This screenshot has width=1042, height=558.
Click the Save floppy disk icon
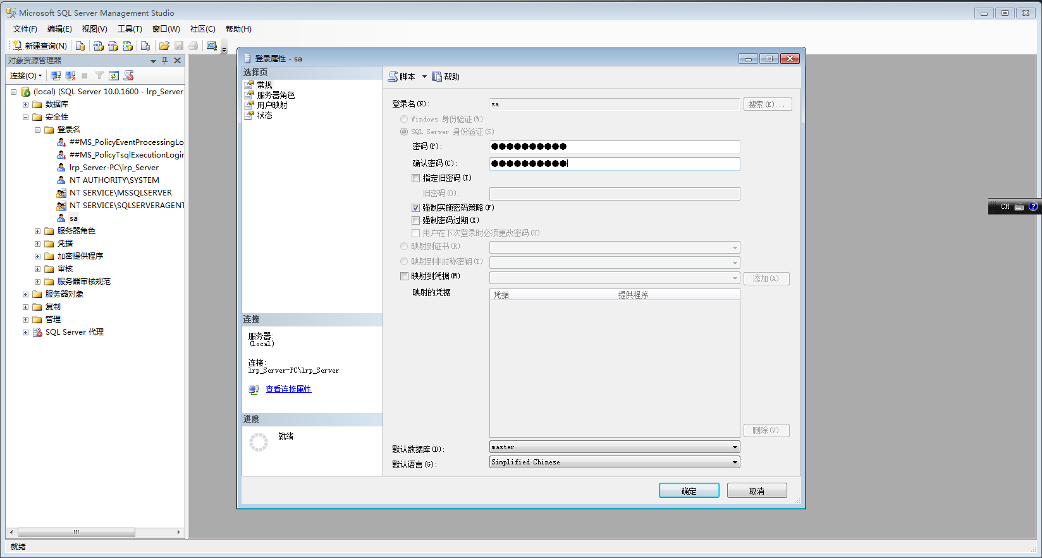pos(179,46)
